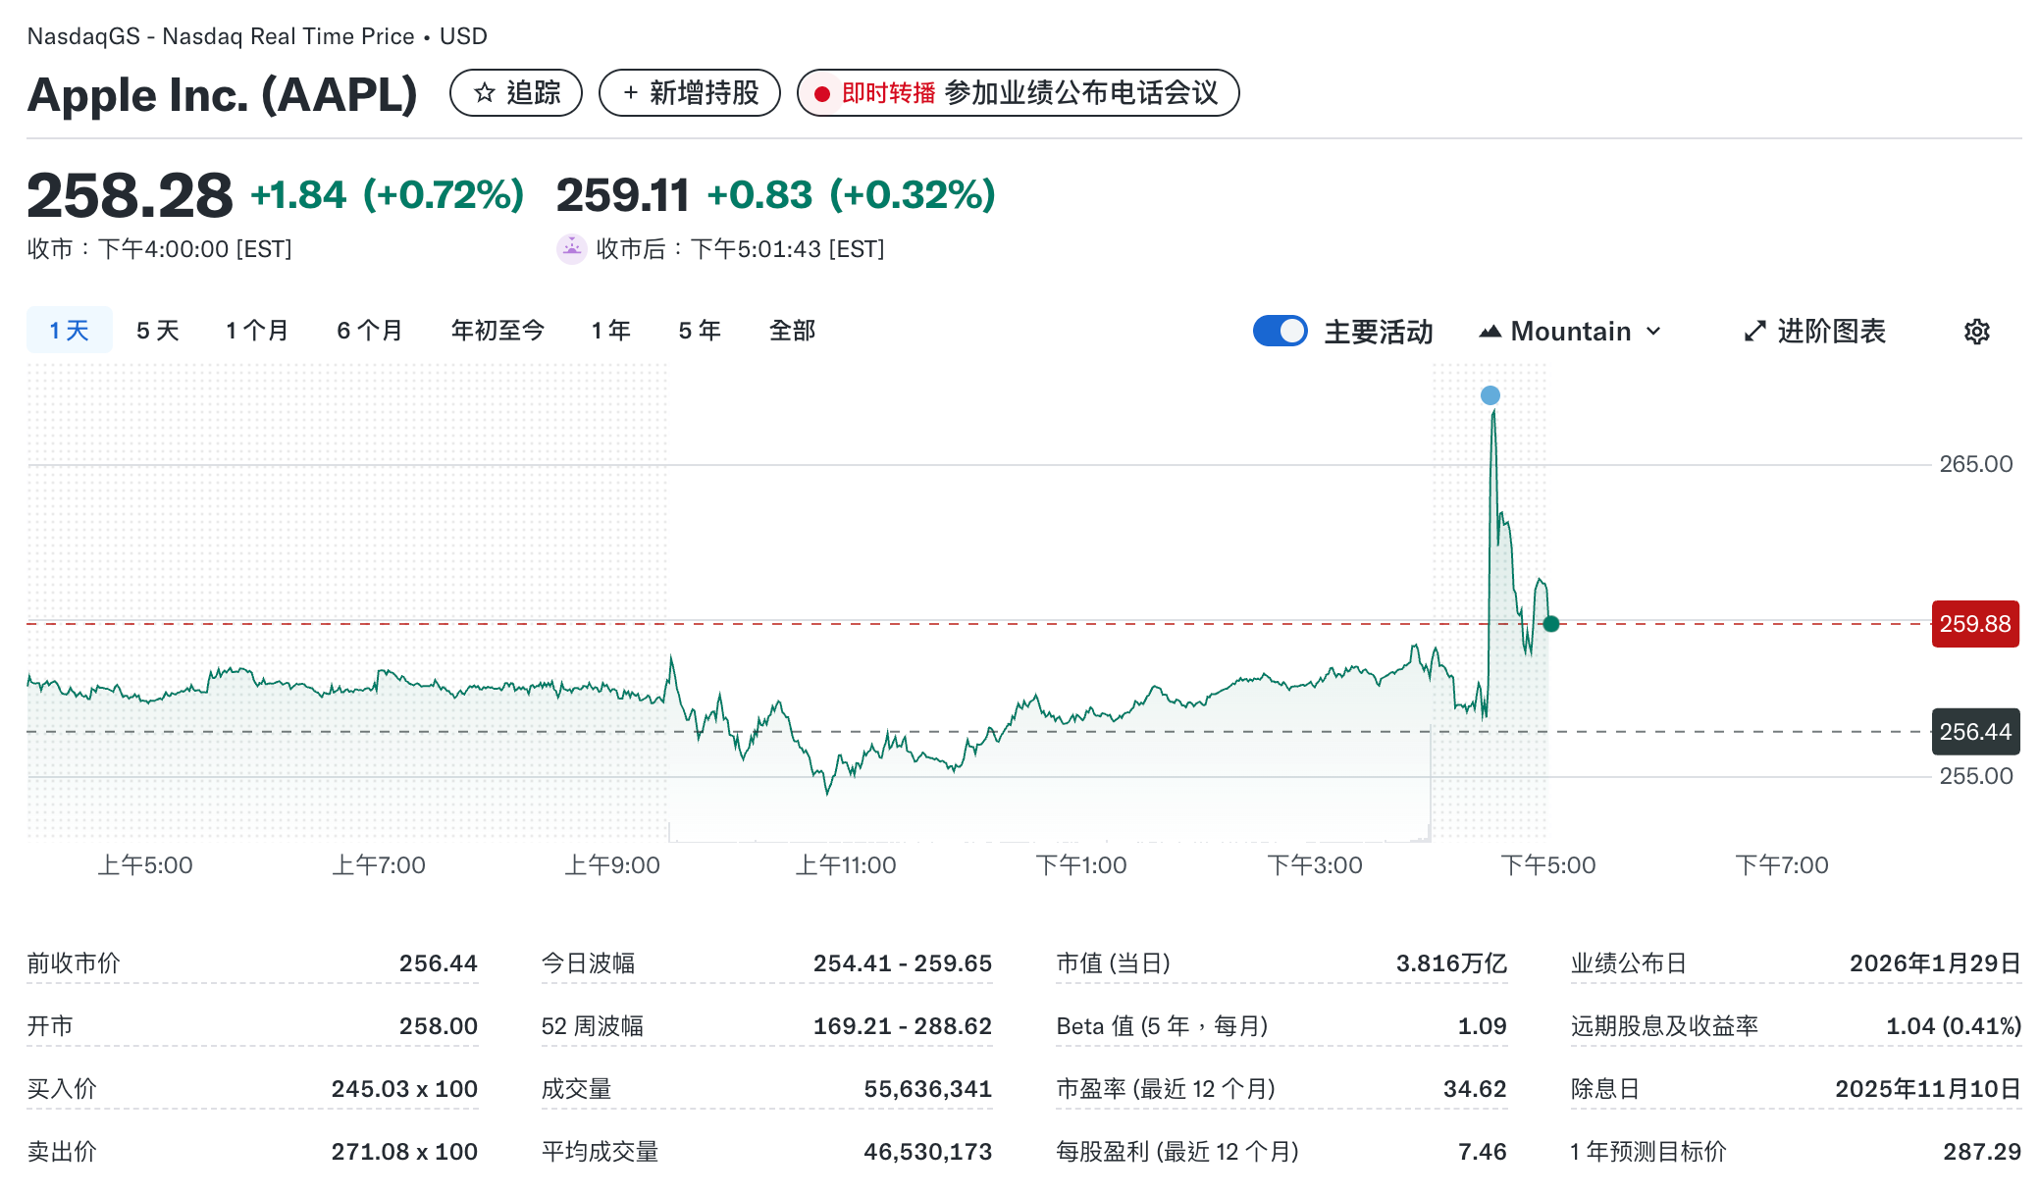Click the red 259.88 price label
Viewport: 2039px width, 1195px height.
coord(1974,623)
